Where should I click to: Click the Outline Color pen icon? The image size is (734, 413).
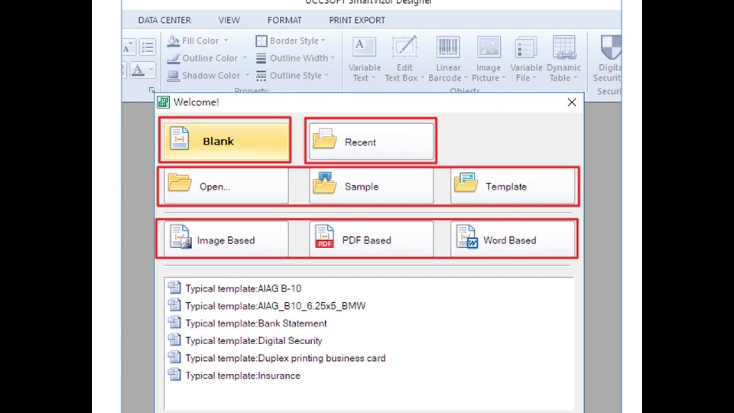(173, 58)
